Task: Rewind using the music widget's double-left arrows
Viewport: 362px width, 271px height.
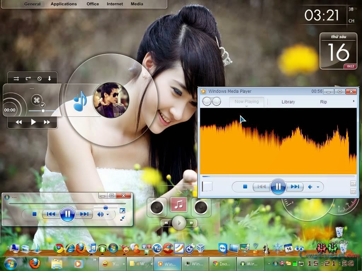Action: click(x=19, y=122)
